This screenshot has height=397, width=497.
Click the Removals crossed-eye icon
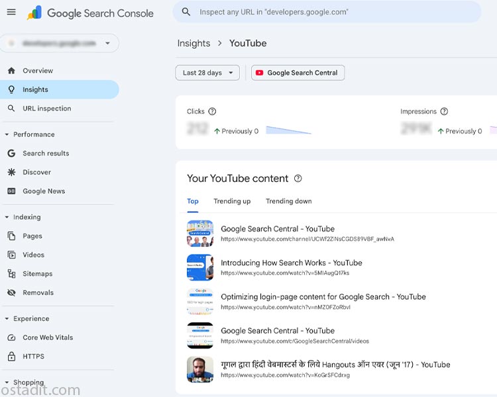pos(11,292)
